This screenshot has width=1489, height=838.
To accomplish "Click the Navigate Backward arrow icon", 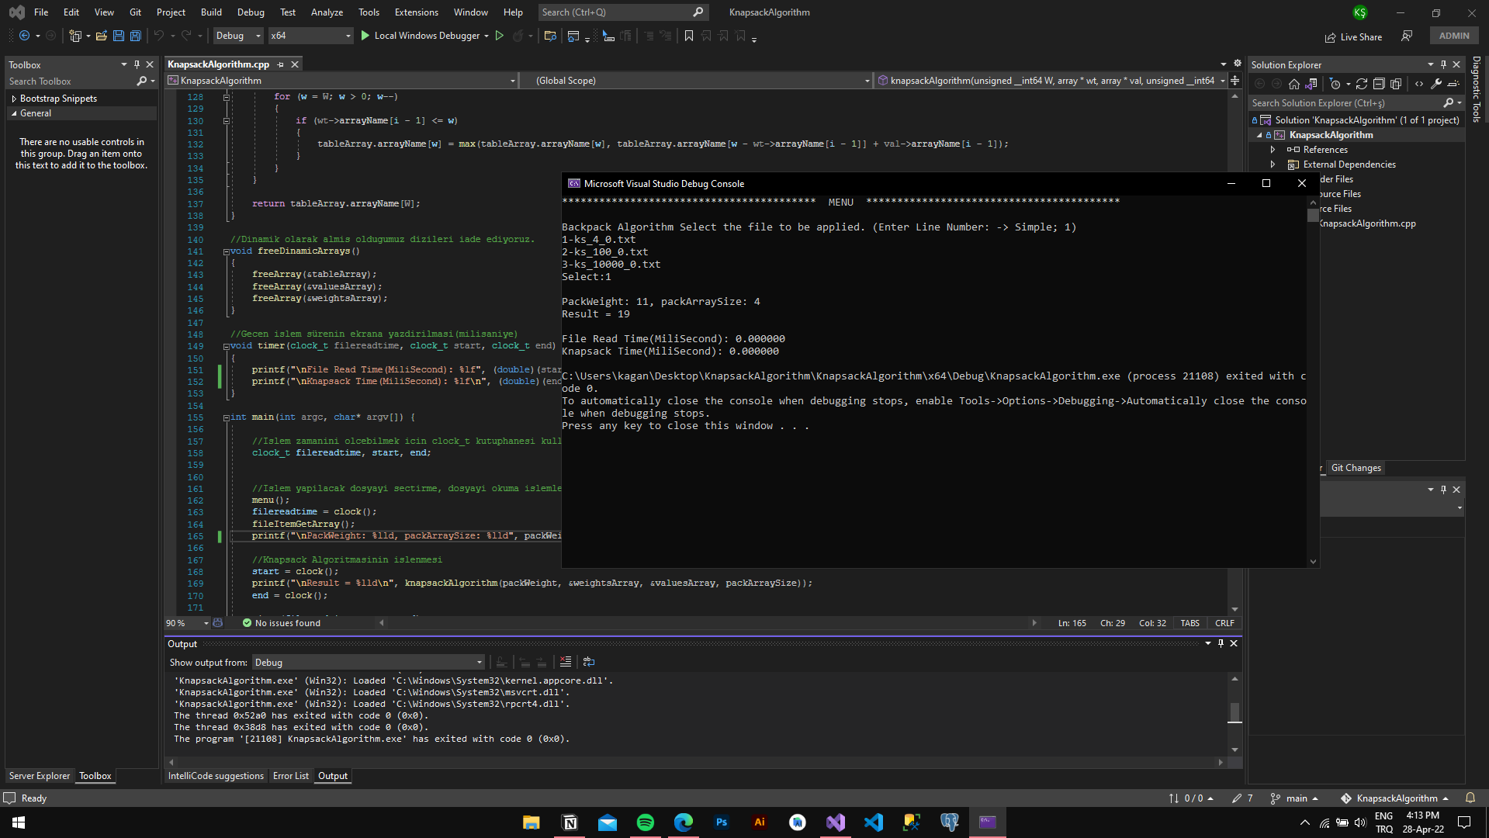I will coord(25,36).
